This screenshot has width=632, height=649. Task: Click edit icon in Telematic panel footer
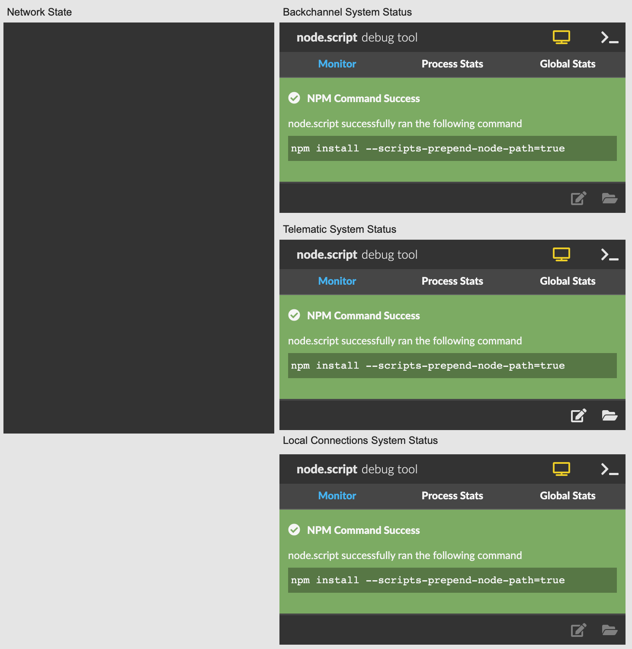pyautogui.click(x=578, y=415)
